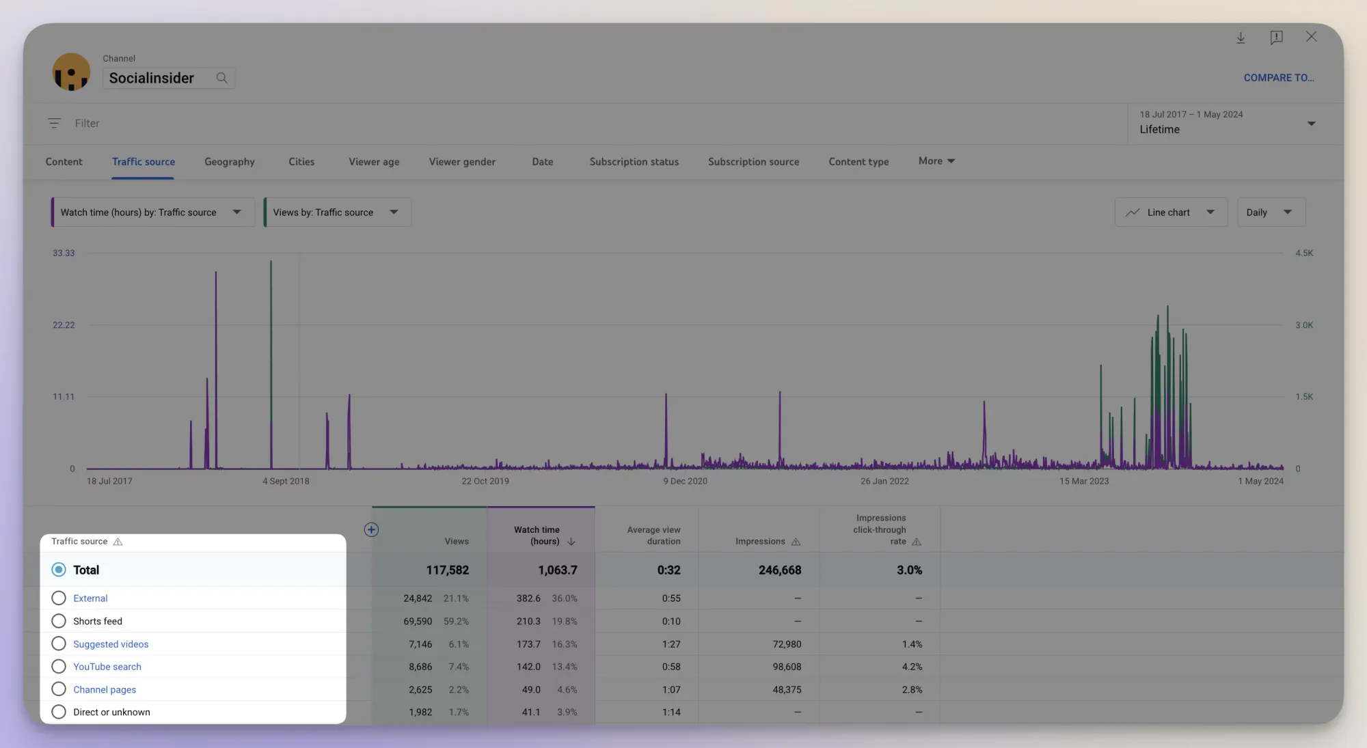
Task: Select the Shorts feed radio button
Action: 59,621
